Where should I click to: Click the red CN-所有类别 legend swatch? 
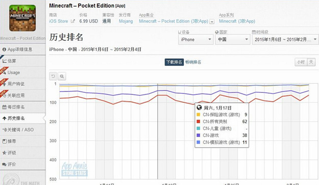(x=199, y=121)
